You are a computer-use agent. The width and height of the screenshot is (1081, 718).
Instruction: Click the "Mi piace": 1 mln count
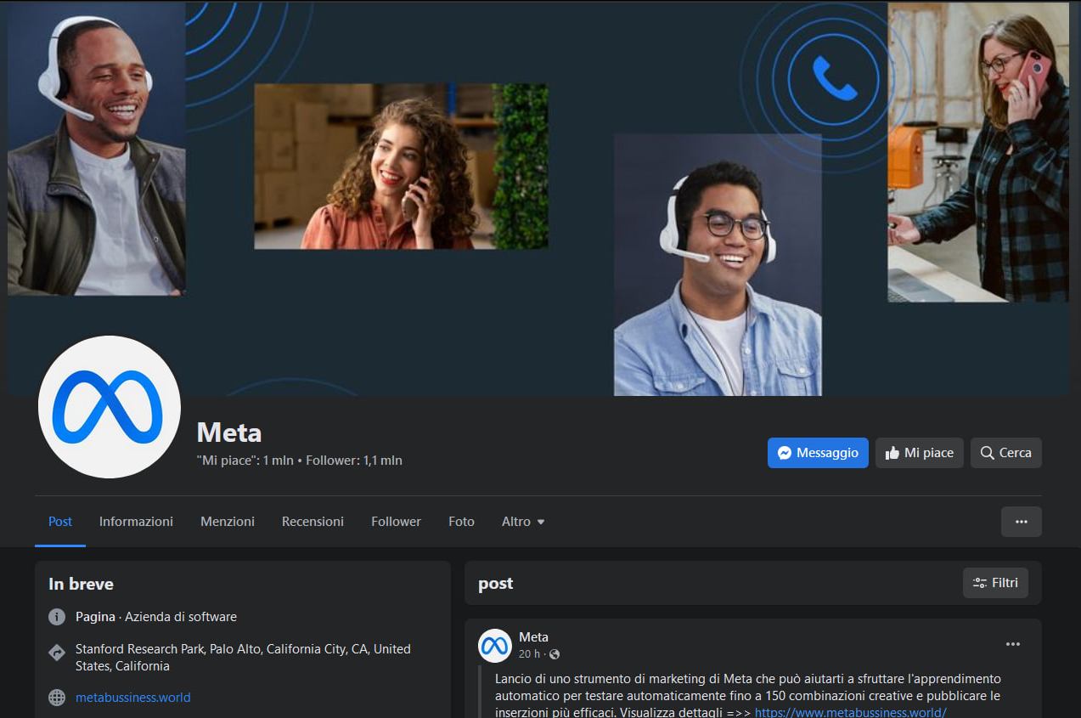(x=245, y=461)
